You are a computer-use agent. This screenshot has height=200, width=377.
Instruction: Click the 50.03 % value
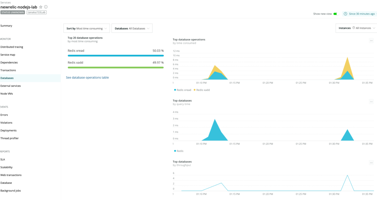[158, 51]
